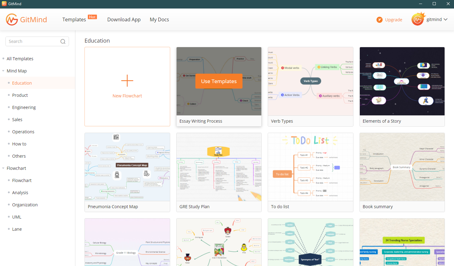The width and height of the screenshot is (454, 266).
Task: Click the GitMind app icon in title bar
Action: pyautogui.click(x=4, y=4)
